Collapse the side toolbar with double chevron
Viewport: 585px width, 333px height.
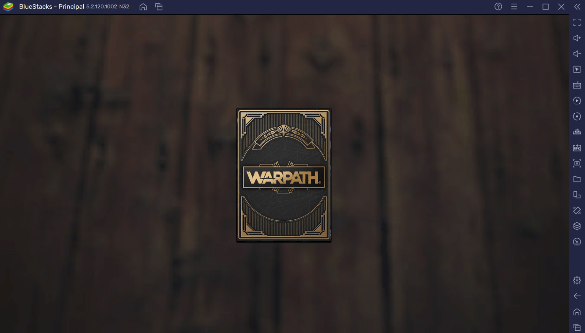pos(577,7)
